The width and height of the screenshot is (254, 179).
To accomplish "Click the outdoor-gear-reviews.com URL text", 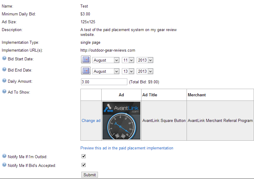I will (x=108, y=50).
